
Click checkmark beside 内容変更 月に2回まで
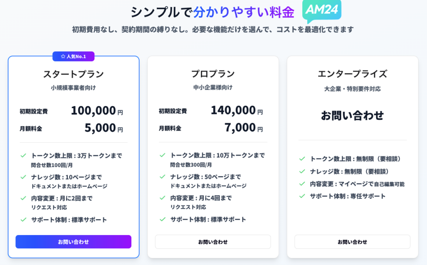tap(23, 198)
